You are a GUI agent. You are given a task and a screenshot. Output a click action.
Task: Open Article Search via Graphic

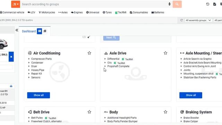[x=197, y=59]
